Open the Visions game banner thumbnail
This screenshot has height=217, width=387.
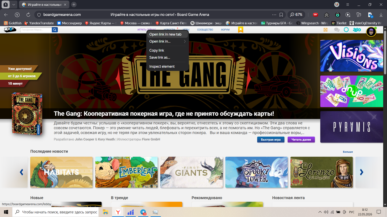tap(352, 56)
